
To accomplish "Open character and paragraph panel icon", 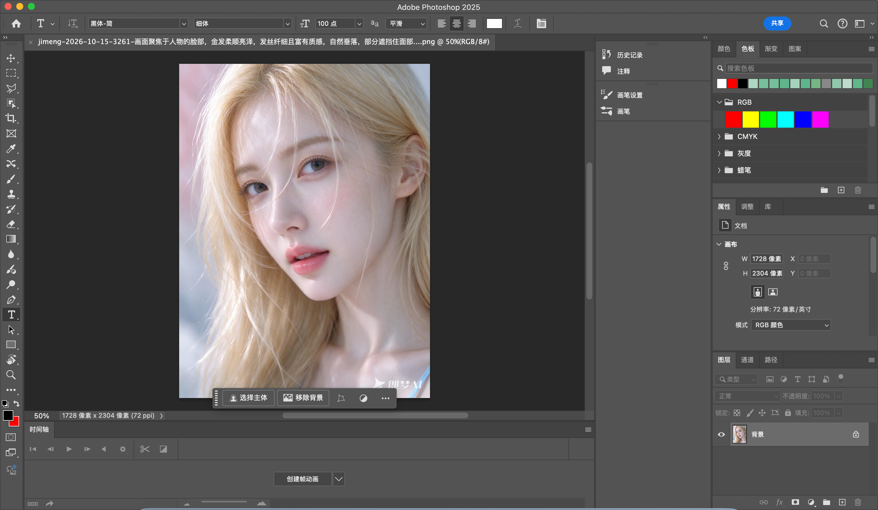I will pos(541,23).
